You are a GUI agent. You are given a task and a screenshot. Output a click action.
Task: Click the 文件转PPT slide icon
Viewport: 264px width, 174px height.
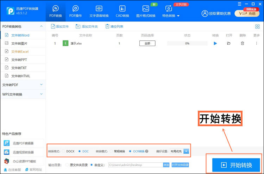[x=7, y=59]
